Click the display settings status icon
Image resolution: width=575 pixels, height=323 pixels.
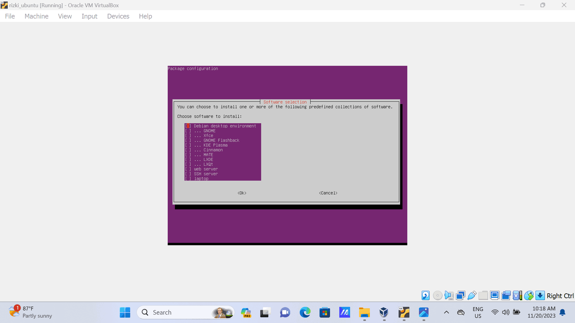[494, 295]
